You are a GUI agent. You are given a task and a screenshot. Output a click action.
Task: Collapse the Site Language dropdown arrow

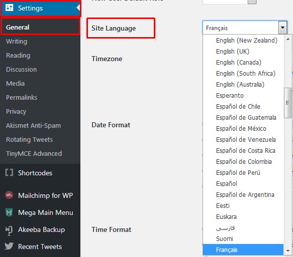(x=282, y=28)
